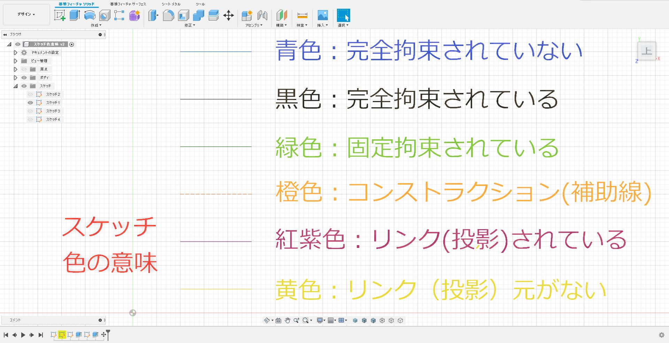Step forward one timeline feature
This screenshot has width=669, height=343.
(32, 335)
